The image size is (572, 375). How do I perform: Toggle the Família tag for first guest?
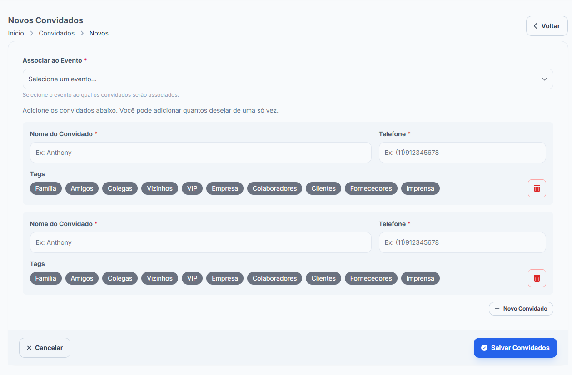coord(45,188)
